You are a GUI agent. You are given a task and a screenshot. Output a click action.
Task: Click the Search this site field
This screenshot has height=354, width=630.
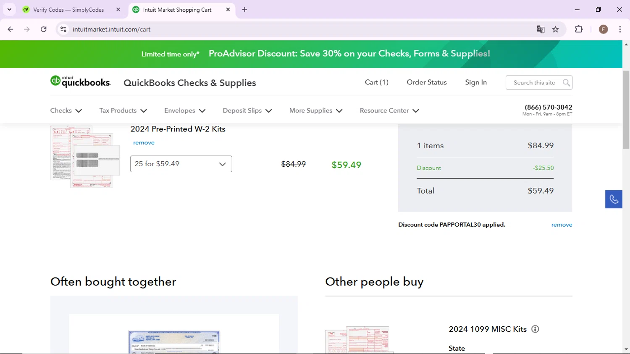[534, 83]
